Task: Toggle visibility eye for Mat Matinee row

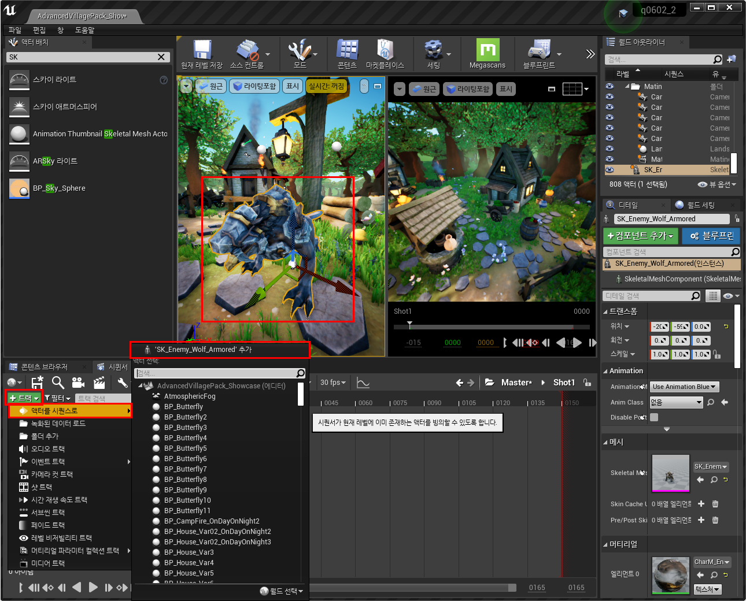Action: [x=610, y=159]
